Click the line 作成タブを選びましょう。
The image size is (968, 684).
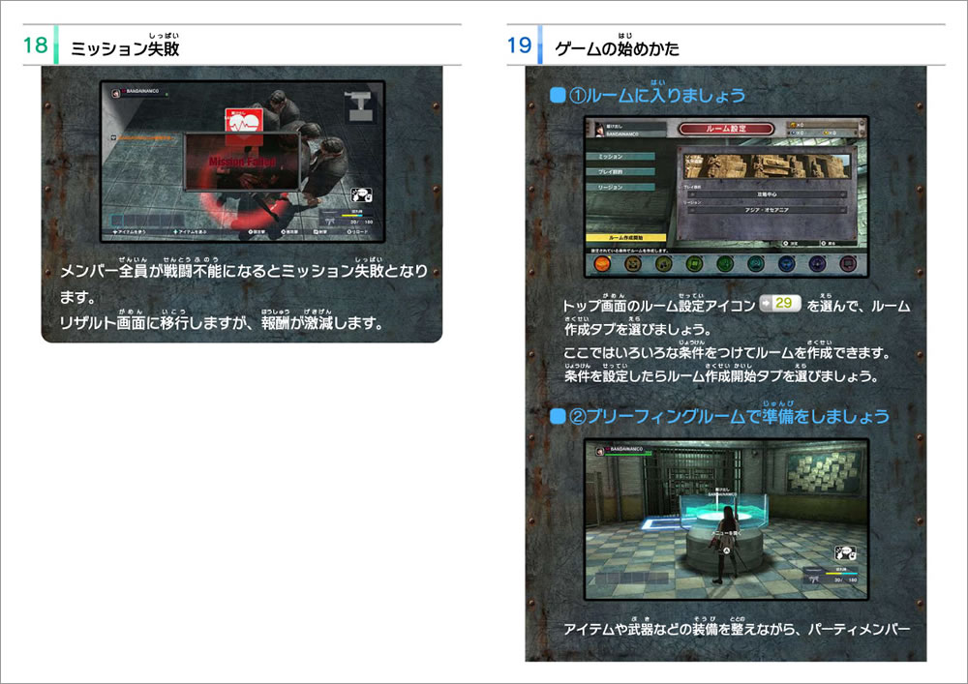click(638, 329)
